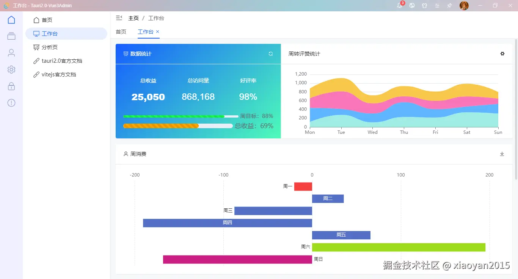Open notifications via the bell icon
Image resolution: width=518 pixels, height=279 pixels.
(399, 6)
